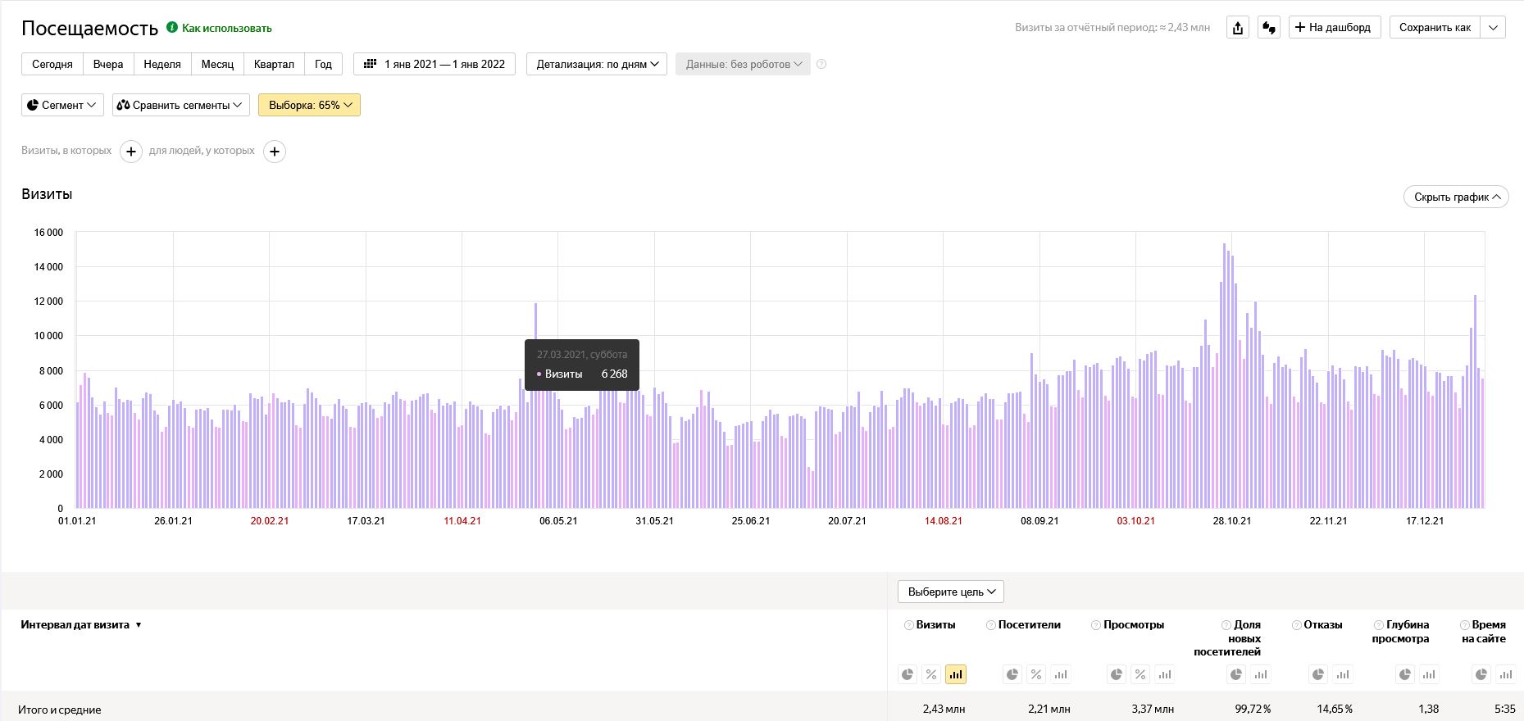Click bar chart icon under Отказы column

coord(1343,674)
